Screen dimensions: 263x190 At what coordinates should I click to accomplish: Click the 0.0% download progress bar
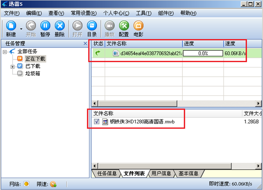coord(203,53)
